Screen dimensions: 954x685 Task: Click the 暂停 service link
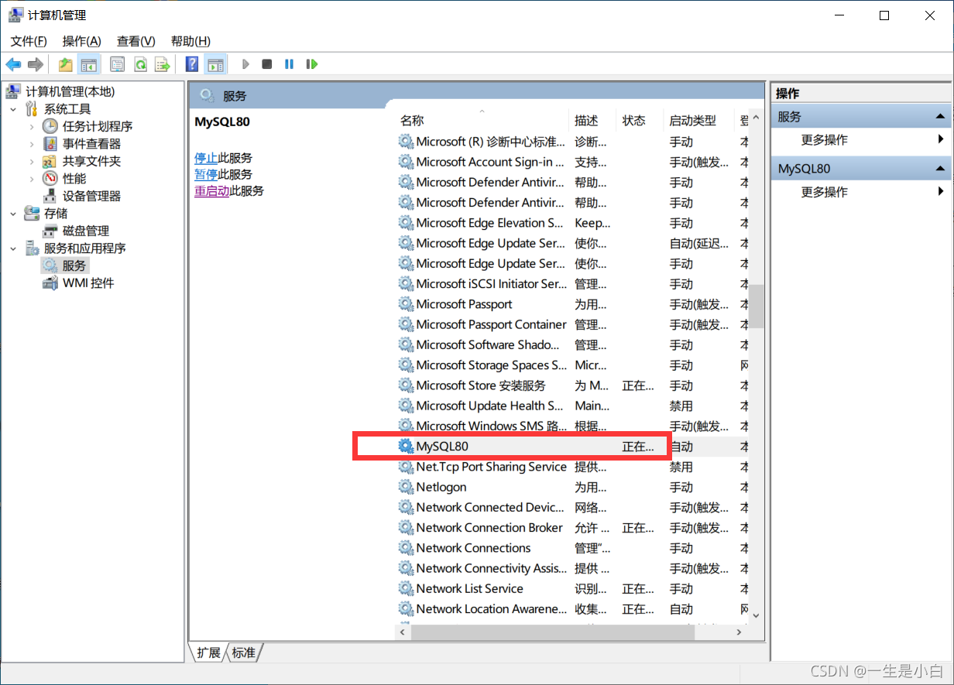pos(206,174)
